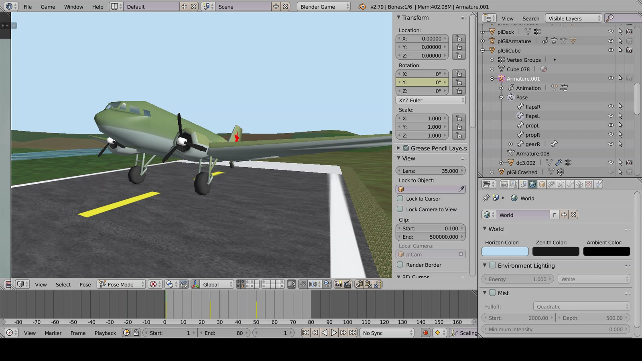Open the Object Constraints tab (chain icon)
This screenshot has height=361, width=642.
(551, 184)
